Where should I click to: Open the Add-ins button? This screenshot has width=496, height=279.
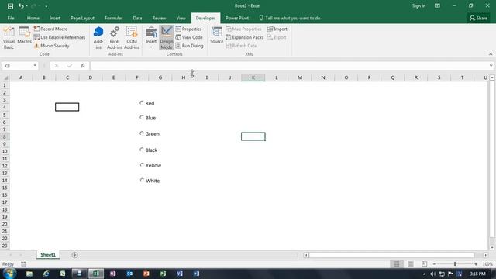98,38
